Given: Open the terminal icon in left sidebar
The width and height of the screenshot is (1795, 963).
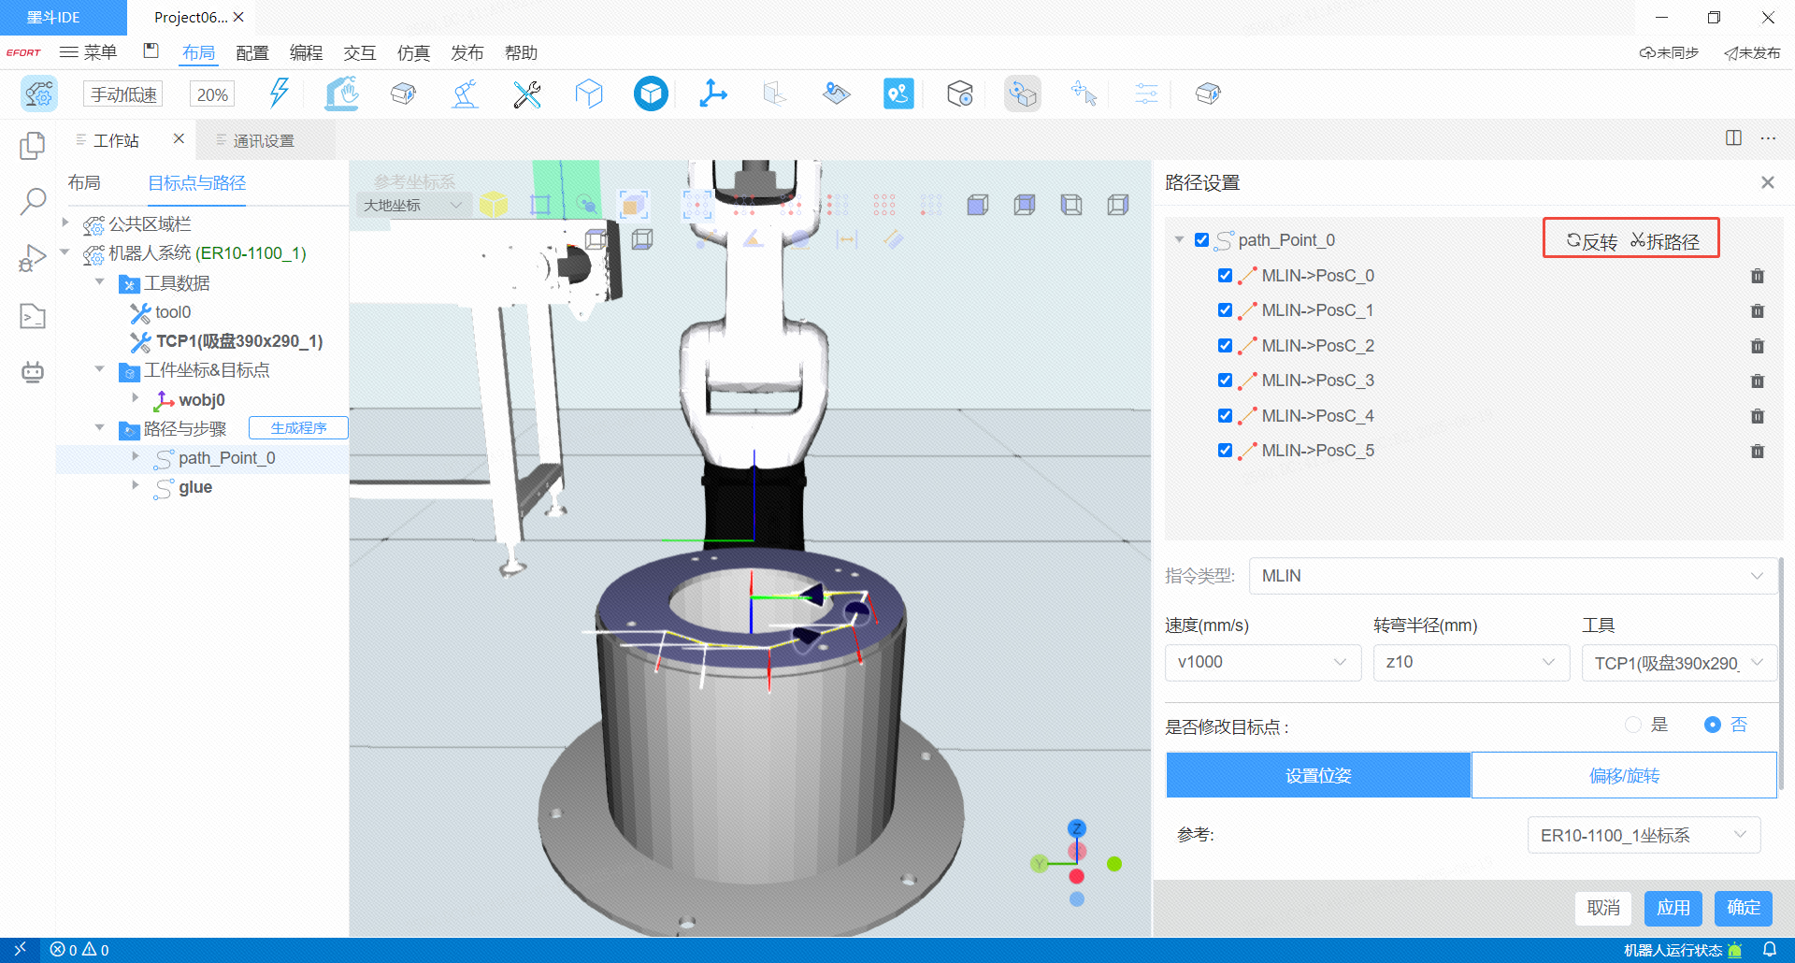Looking at the screenshot, I should (x=33, y=316).
